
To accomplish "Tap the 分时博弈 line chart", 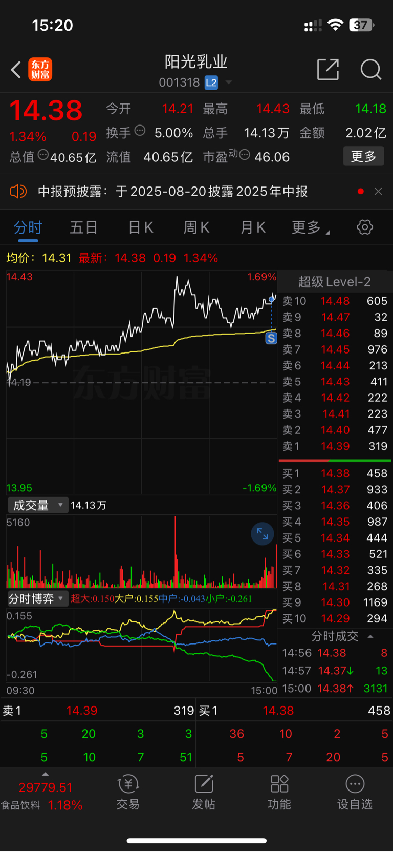I will [x=142, y=645].
